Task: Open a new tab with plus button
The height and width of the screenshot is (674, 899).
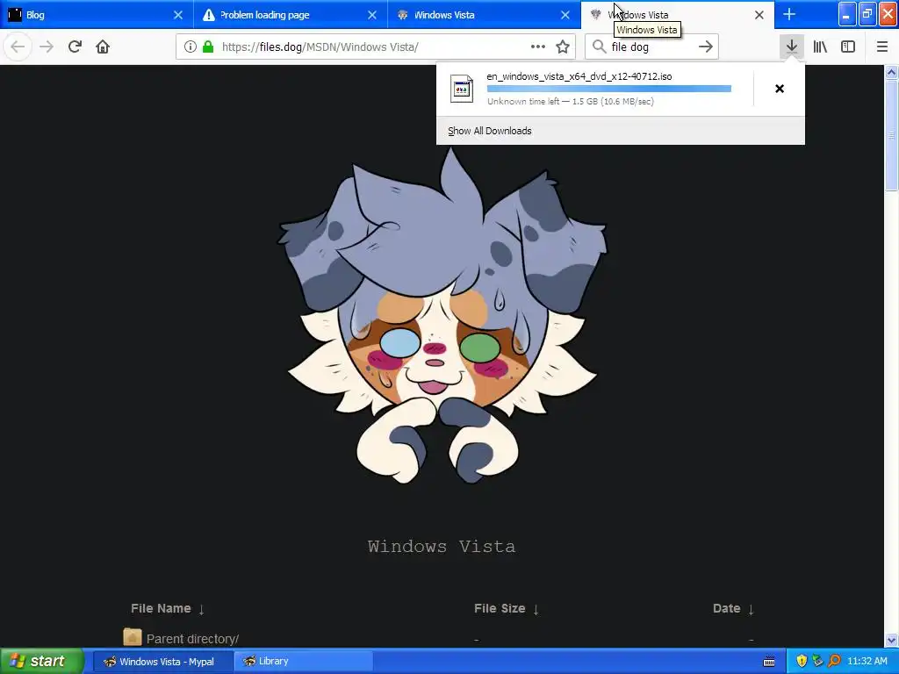Action: (789, 14)
